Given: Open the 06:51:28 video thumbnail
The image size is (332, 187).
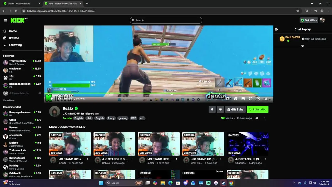Looking at the screenshot, I should coord(159,144).
